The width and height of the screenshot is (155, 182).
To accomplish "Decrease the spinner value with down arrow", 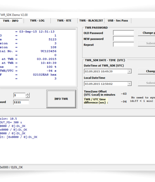I will [27, 96].
